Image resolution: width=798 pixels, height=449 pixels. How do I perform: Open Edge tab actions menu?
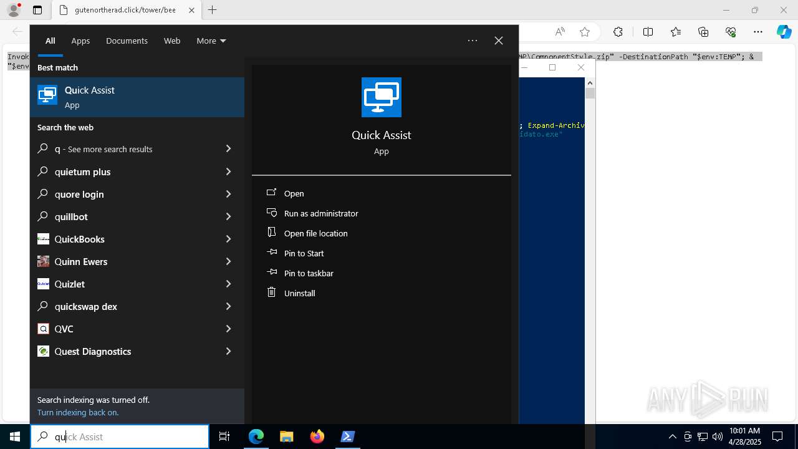[37, 10]
